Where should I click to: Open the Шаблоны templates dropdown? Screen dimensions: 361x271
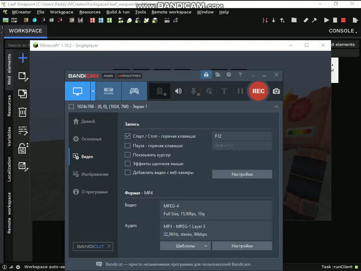[185, 246]
